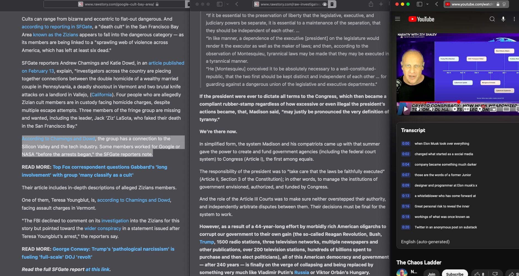Open English (auto-generated) transcript language selector
This screenshot has height=276, width=519.
click(x=425, y=242)
